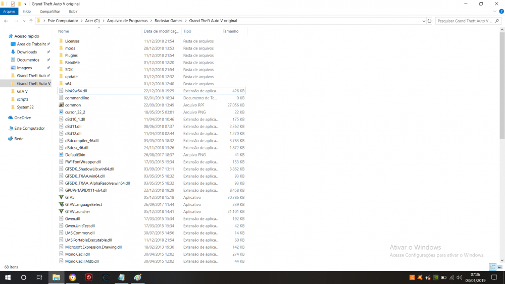The image size is (505, 284).
Task: Select d3dcompiler_46.dll file name
Action: click(82, 141)
